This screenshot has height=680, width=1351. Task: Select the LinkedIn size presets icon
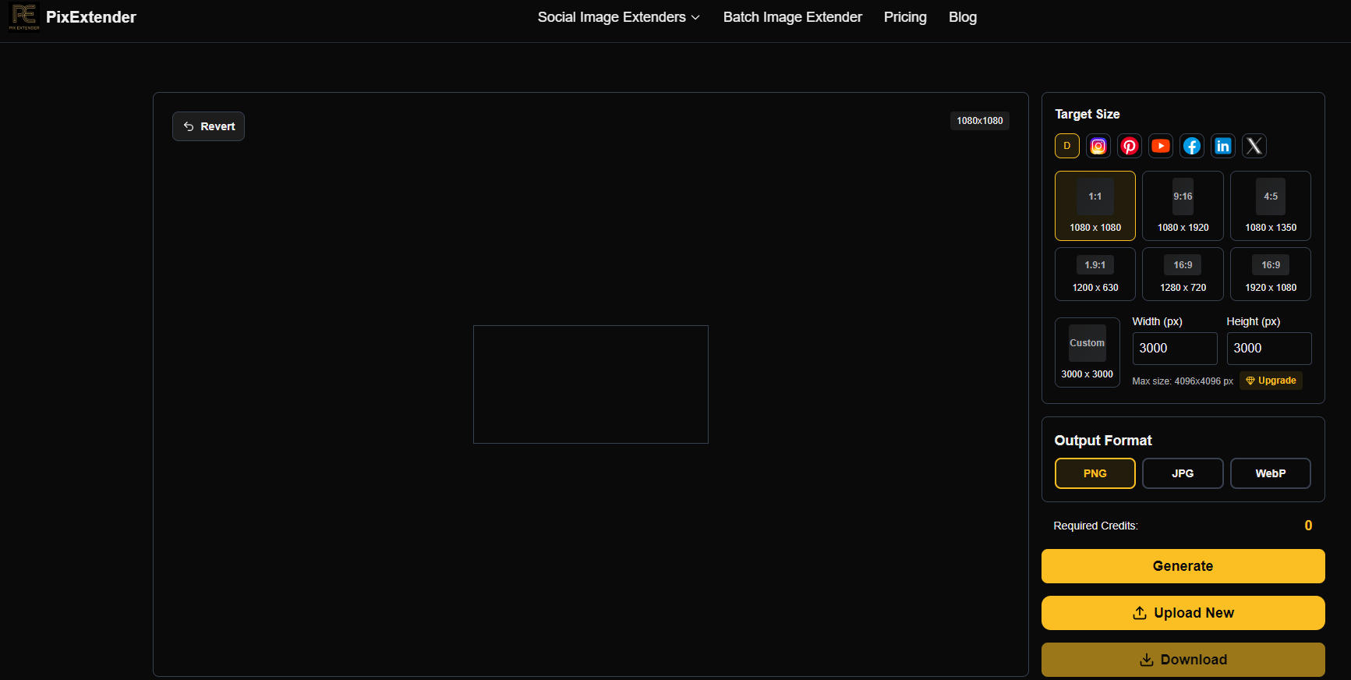[1222, 146]
